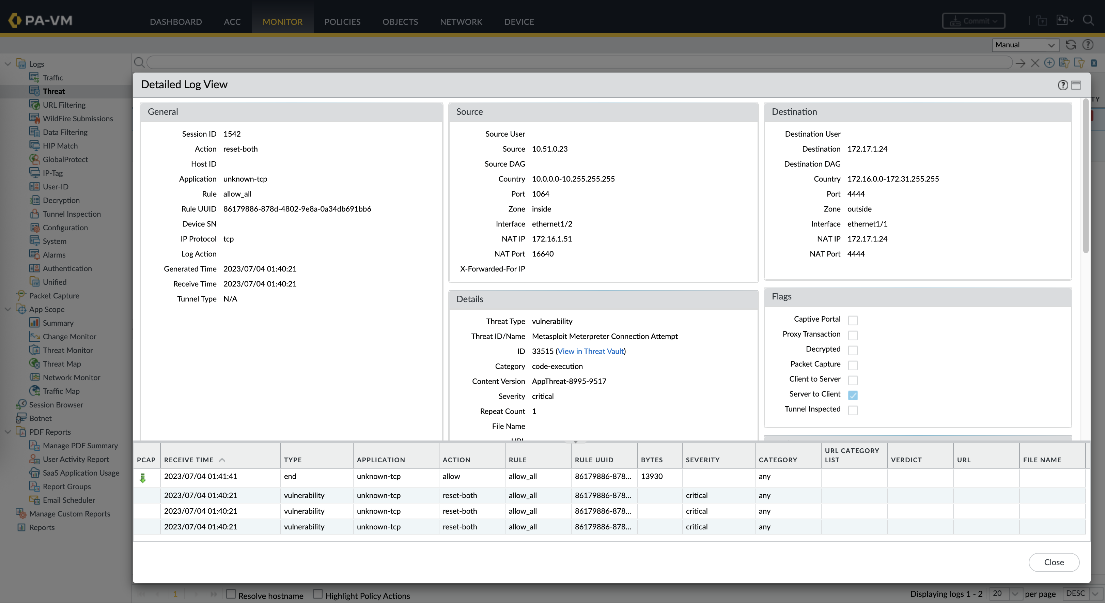The image size is (1105, 603).
Task: Click the Threat Map icon in App Scope
Action: point(35,364)
